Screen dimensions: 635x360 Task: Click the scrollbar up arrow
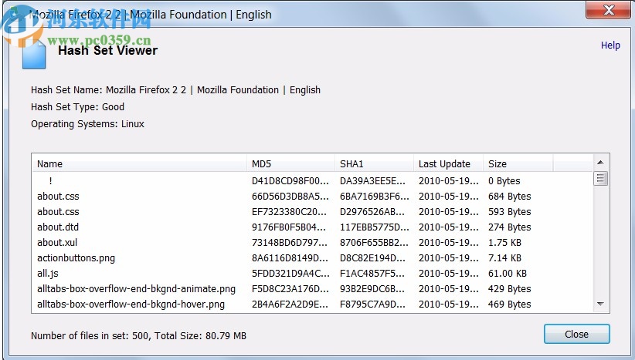tap(600, 163)
